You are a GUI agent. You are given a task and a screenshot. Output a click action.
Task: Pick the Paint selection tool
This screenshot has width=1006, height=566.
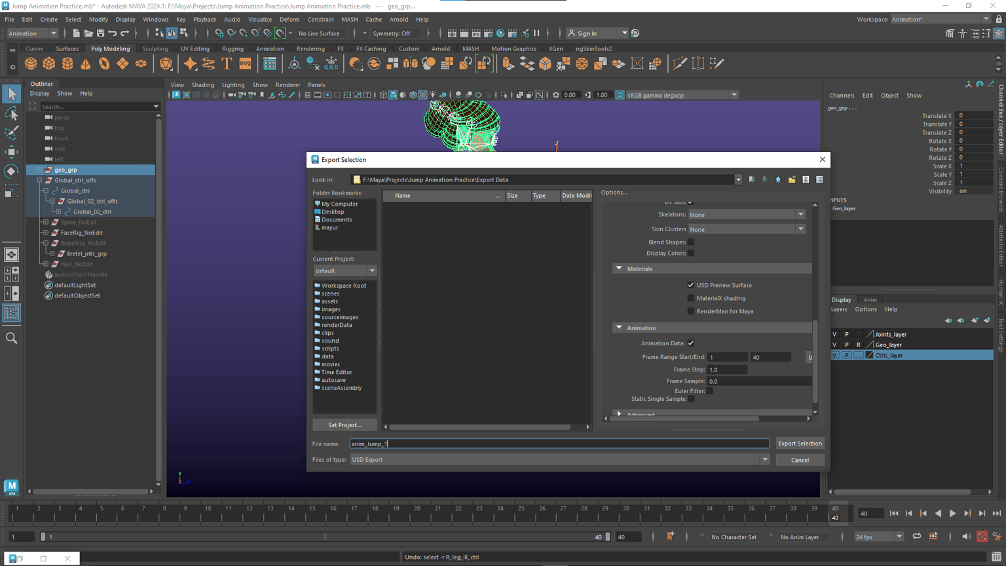click(x=11, y=133)
